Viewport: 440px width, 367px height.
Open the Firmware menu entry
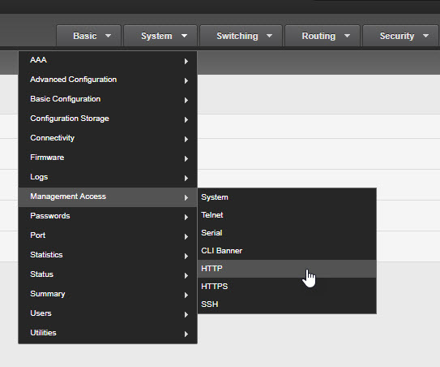click(x=108, y=158)
